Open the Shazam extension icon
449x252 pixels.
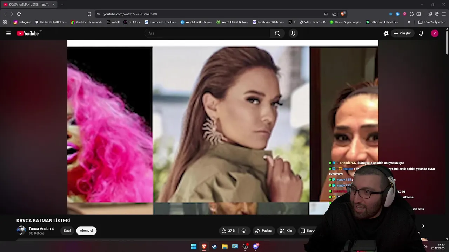397,14
